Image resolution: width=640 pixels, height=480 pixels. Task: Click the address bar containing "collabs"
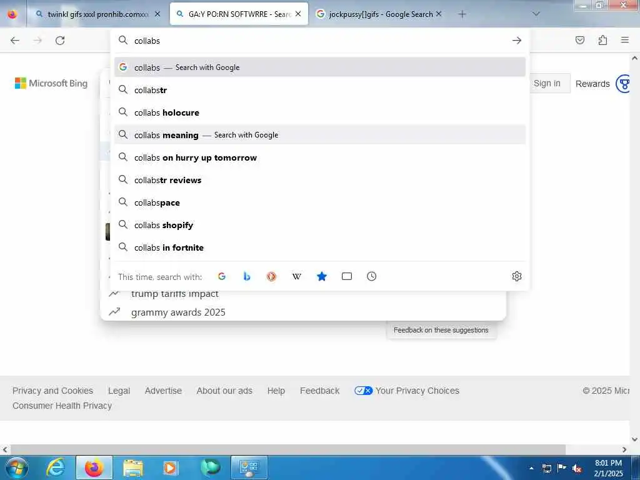[320, 41]
